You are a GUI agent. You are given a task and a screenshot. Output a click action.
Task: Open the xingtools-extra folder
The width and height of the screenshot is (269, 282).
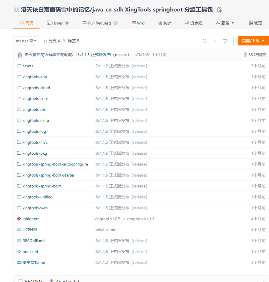pyautogui.click(x=36, y=121)
